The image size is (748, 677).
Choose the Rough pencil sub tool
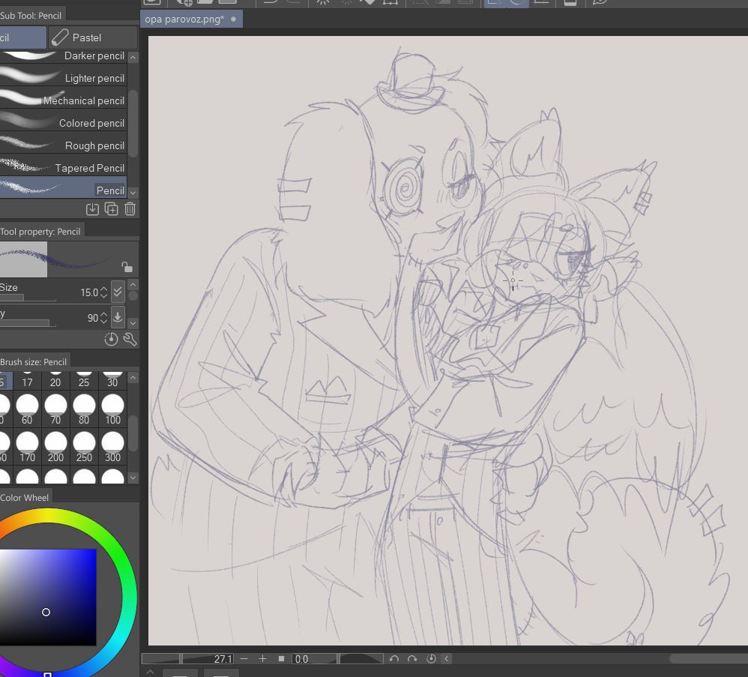click(63, 145)
